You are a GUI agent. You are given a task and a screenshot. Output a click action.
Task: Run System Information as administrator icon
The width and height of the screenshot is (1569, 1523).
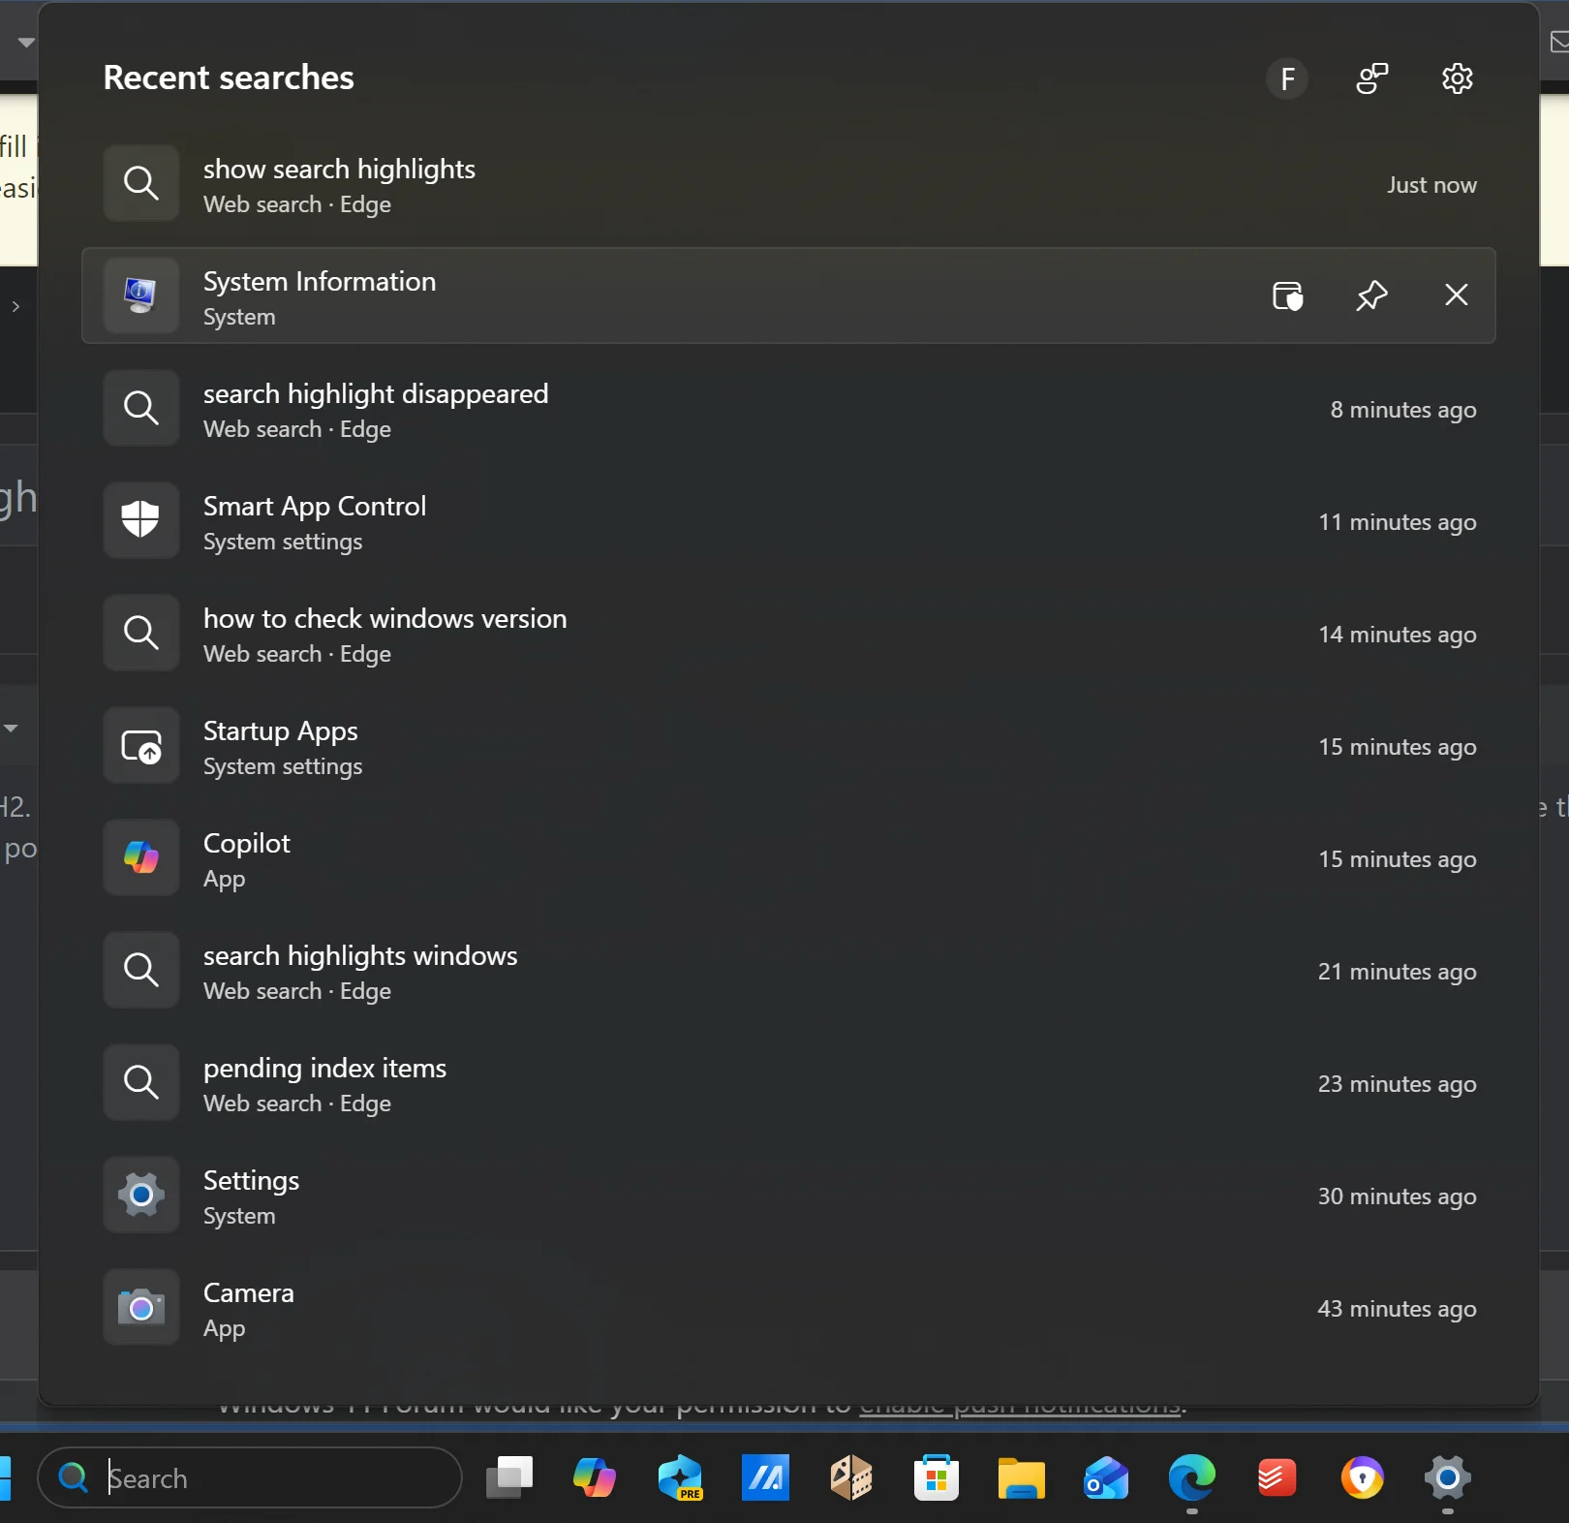[1287, 295]
